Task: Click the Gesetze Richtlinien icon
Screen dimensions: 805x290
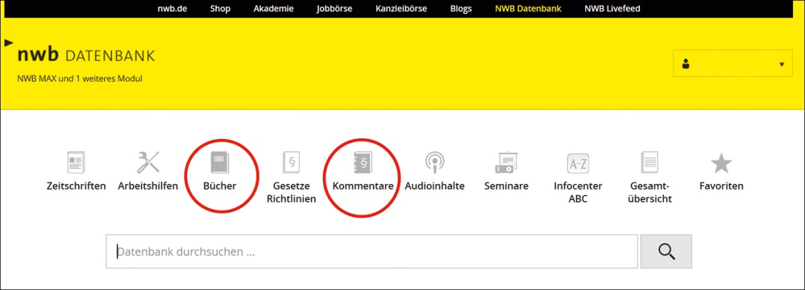Action: [291, 163]
